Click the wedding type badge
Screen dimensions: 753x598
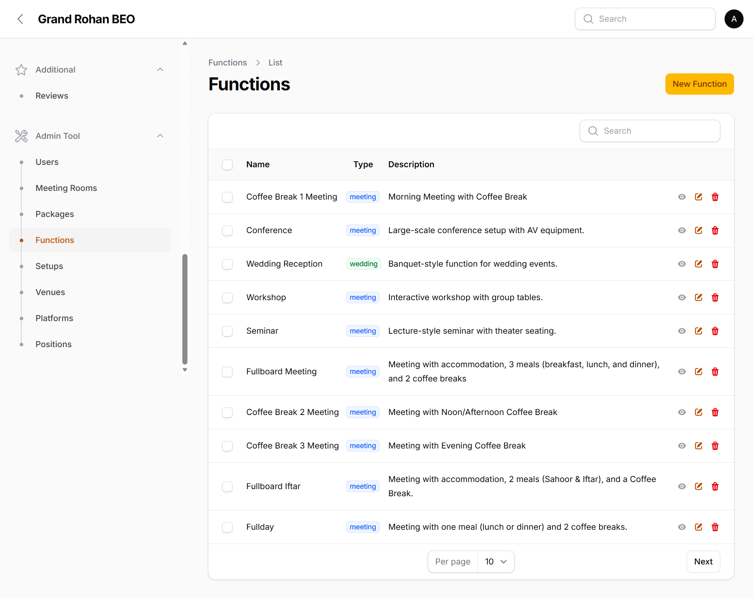click(363, 264)
